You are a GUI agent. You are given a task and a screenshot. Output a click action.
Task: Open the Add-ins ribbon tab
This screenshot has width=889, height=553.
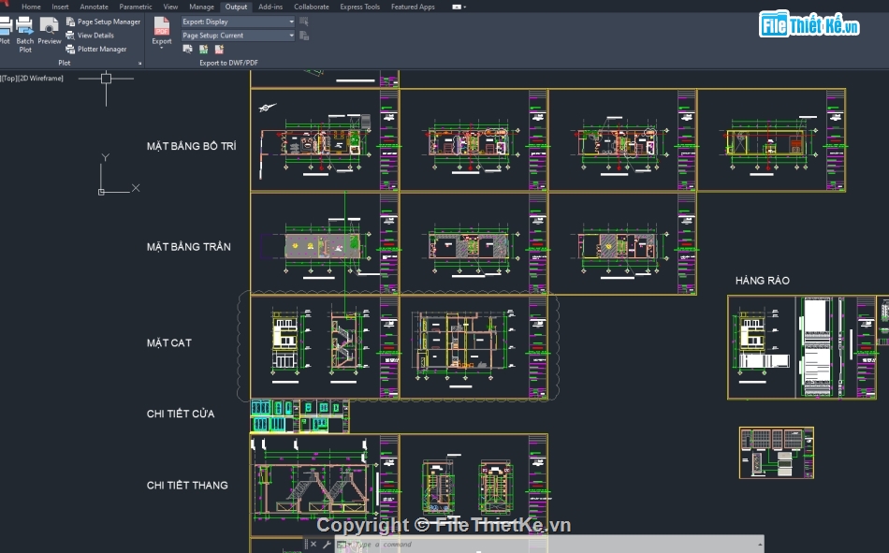click(270, 7)
